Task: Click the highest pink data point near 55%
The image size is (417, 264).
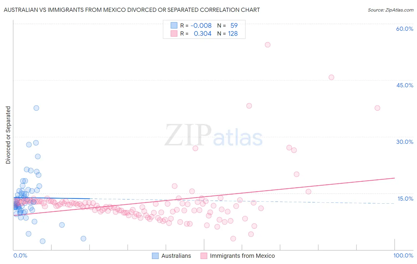Action: pyautogui.click(x=268, y=45)
